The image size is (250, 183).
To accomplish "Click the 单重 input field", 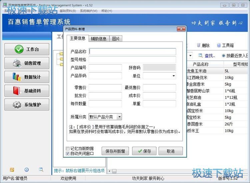I will (159, 103).
